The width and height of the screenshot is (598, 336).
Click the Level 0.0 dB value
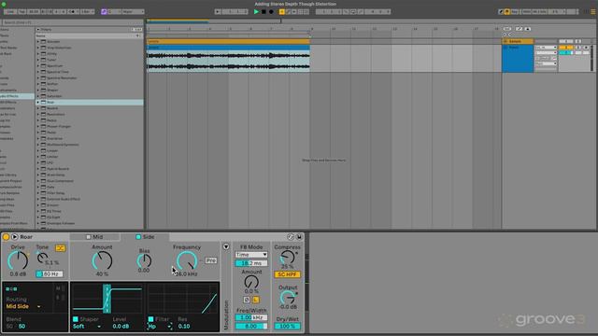tap(121, 326)
